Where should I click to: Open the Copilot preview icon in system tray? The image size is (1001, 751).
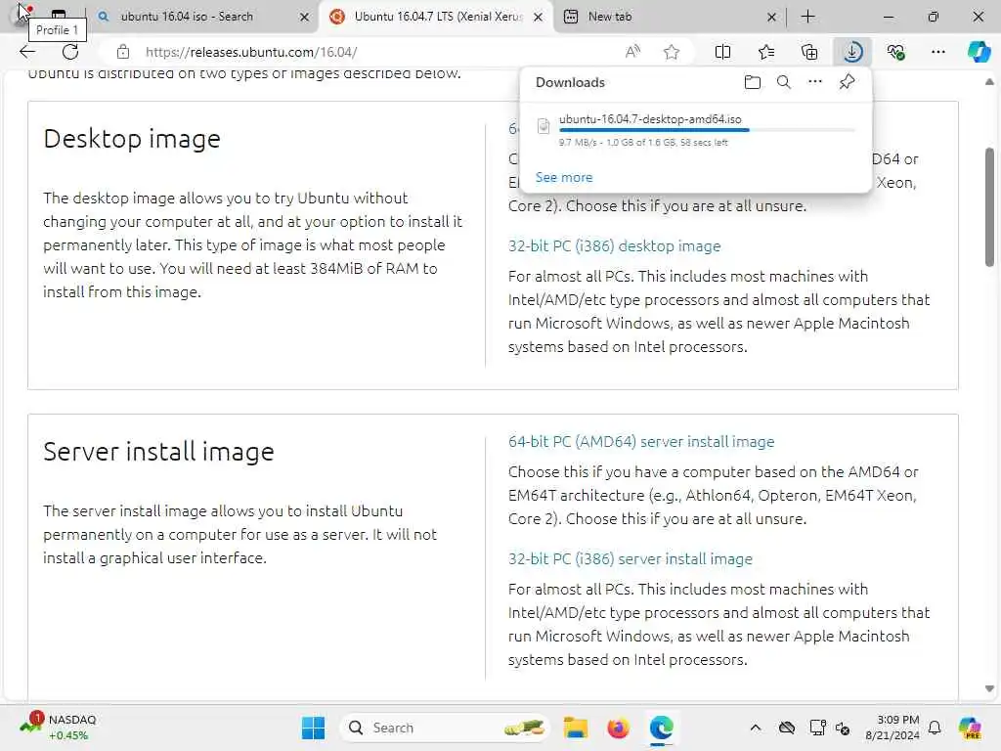click(970, 728)
